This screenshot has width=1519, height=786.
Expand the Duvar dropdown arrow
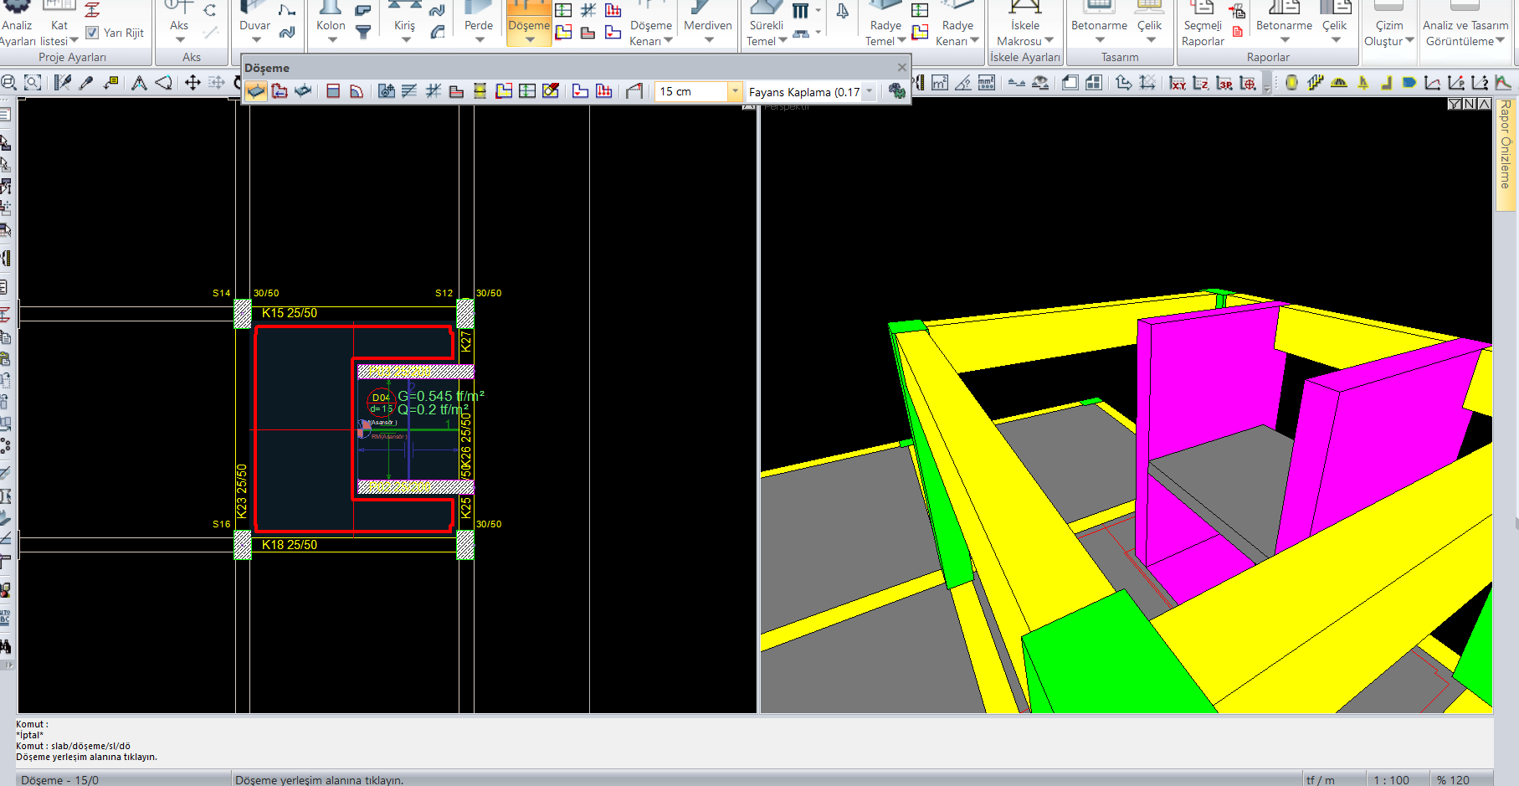pos(255,40)
